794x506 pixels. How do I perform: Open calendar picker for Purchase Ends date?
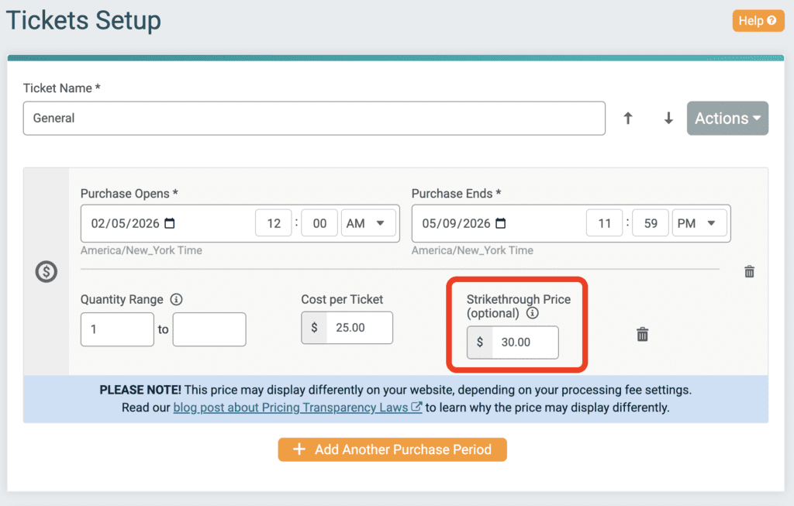(x=501, y=223)
